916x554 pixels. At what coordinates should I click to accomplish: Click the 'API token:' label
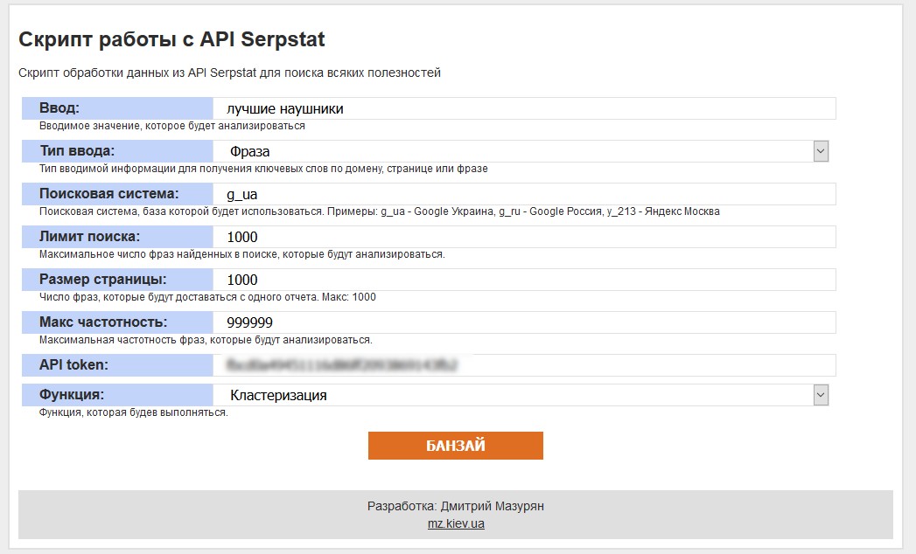point(73,364)
